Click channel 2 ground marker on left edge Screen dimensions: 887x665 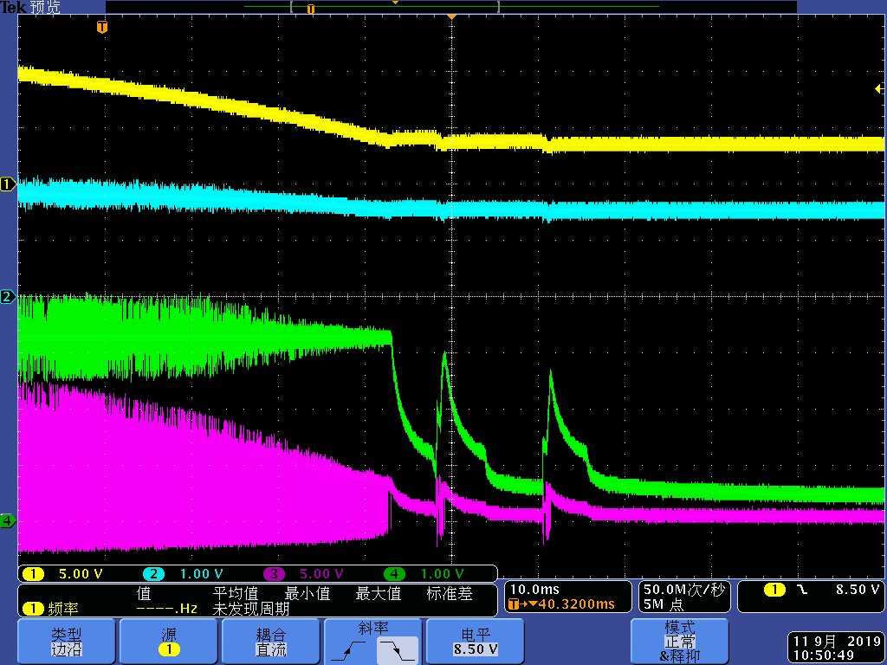click(8, 296)
